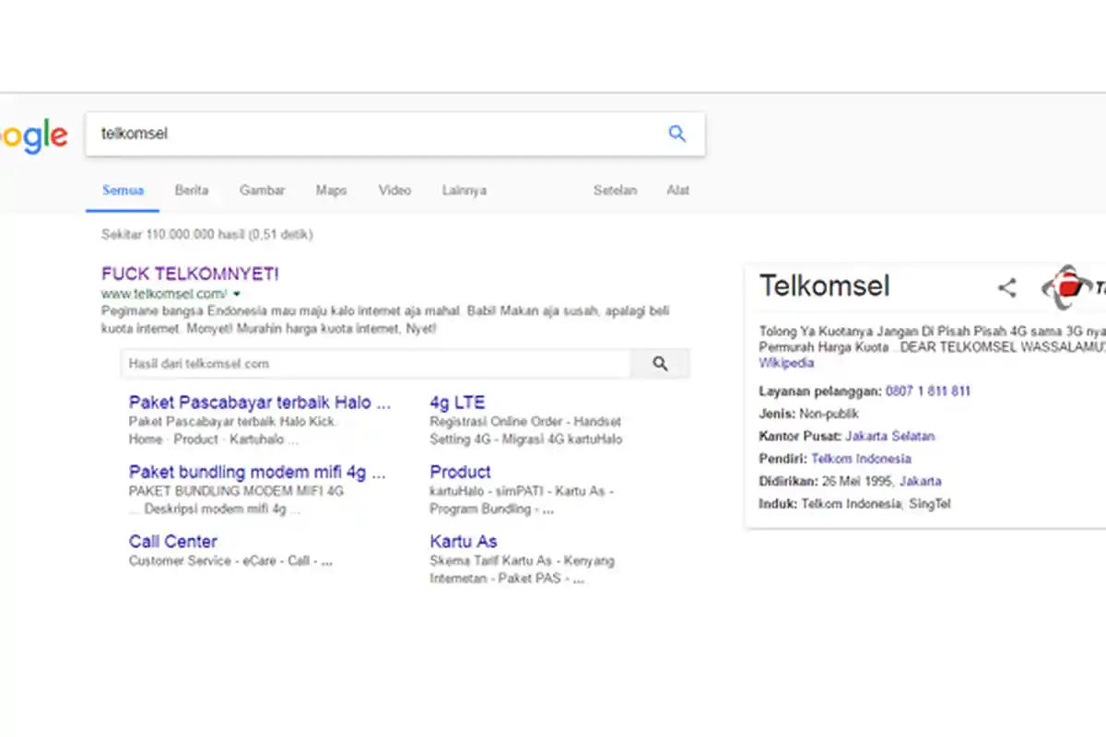Screen dimensions: 1106x737
Task: Open the Setelan menu
Action: tap(615, 191)
